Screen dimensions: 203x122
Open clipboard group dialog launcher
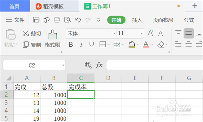[61, 52]
